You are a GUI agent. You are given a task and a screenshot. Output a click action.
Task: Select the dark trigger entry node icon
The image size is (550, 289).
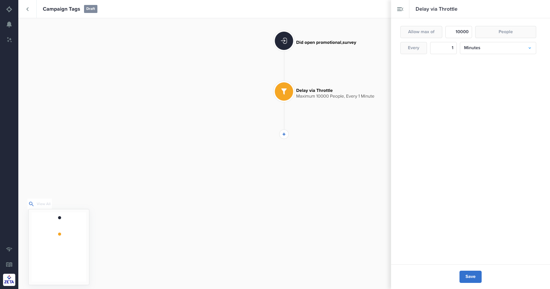click(284, 41)
